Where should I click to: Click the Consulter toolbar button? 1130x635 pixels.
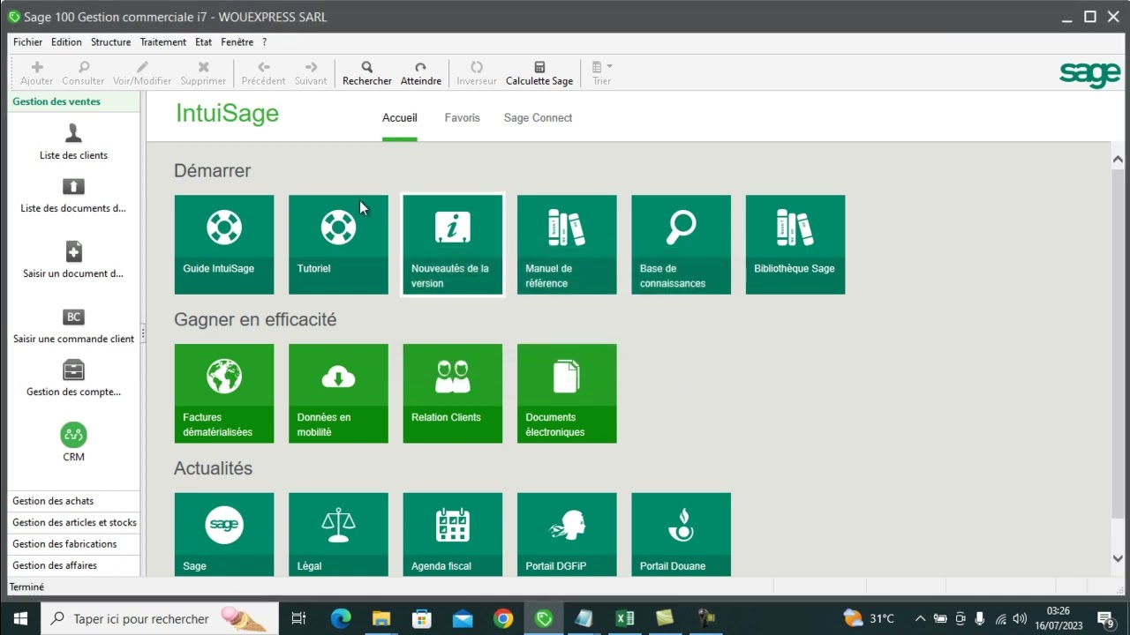pos(83,73)
